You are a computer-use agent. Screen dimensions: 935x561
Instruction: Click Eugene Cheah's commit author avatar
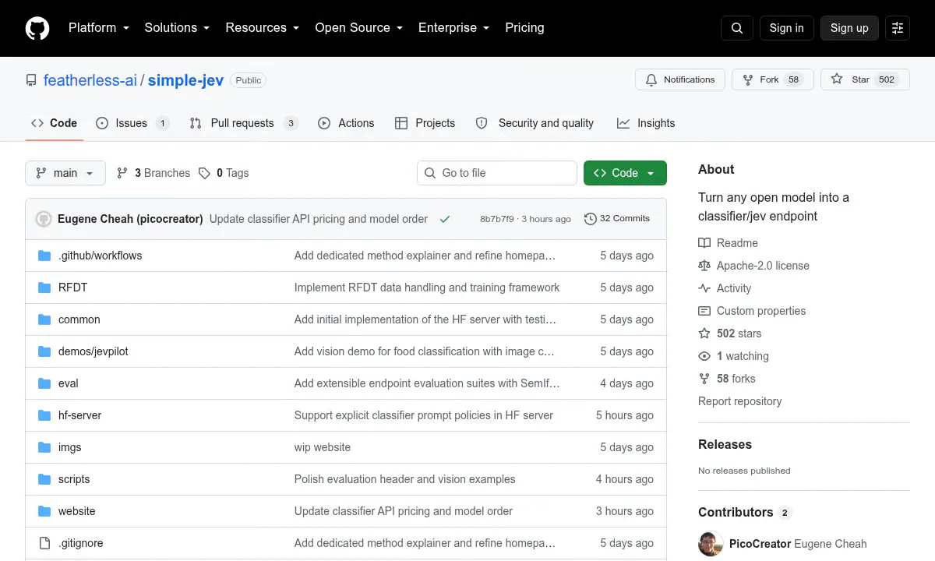(44, 219)
